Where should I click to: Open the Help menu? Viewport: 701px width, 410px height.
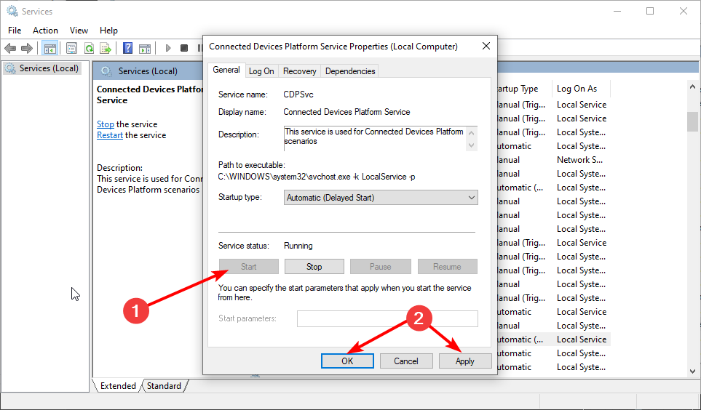point(108,31)
